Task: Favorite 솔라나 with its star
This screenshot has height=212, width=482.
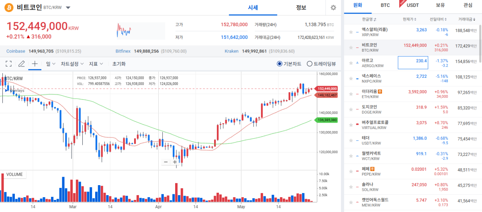Action: point(351,186)
